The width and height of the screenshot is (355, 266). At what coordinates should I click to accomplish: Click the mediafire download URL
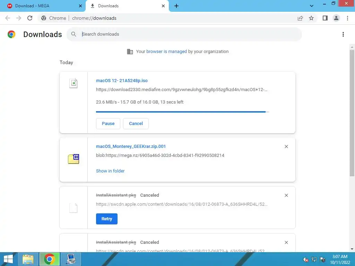pos(182,90)
